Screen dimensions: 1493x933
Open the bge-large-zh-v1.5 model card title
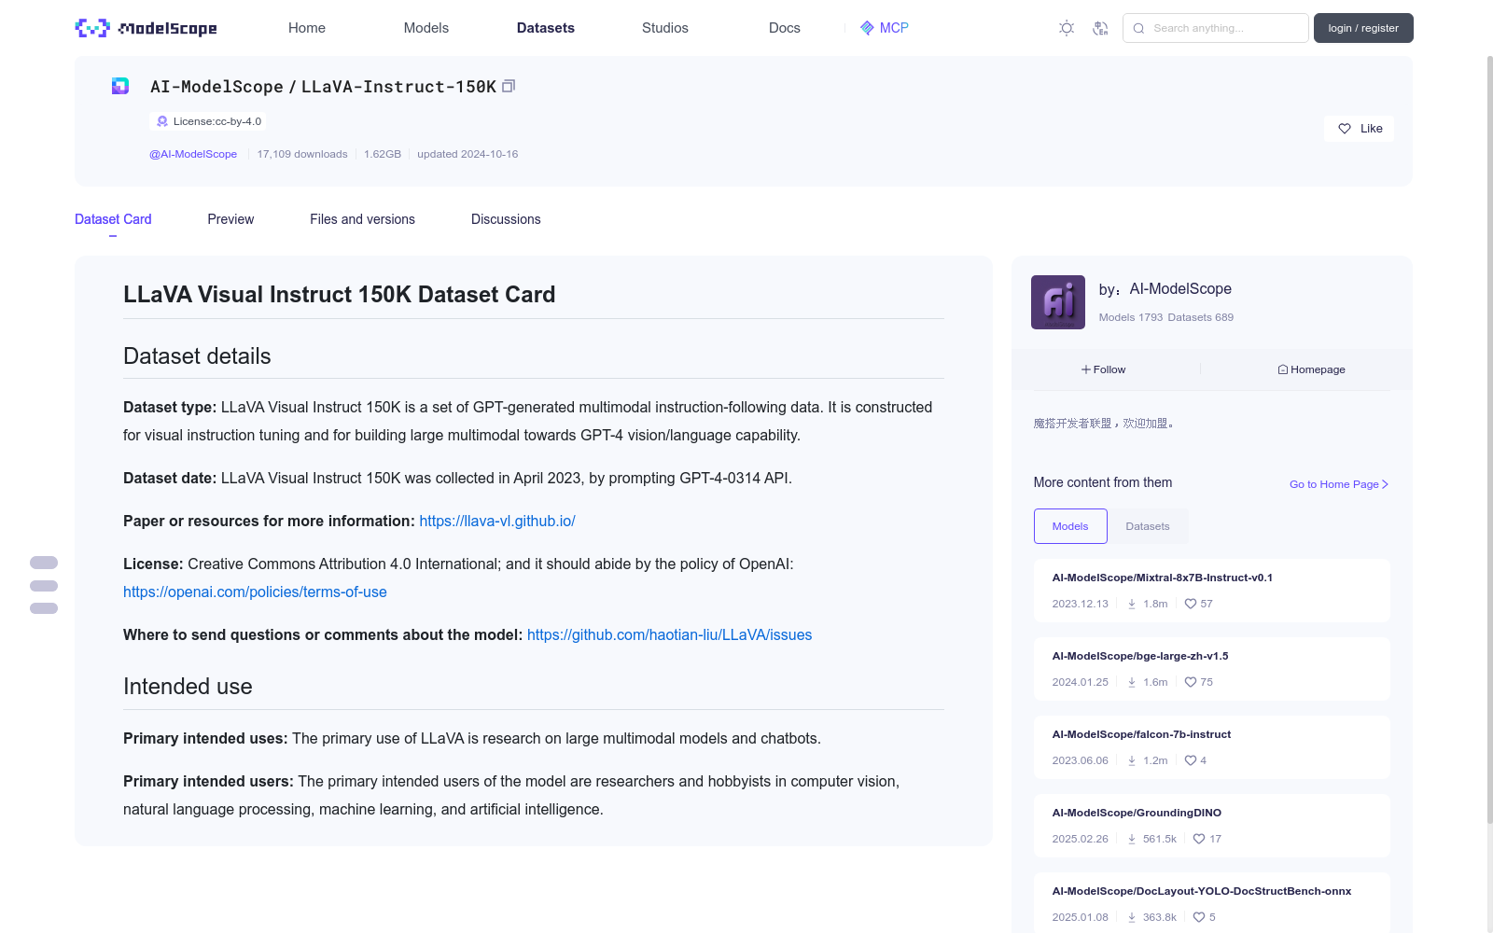pyautogui.click(x=1140, y=656)
